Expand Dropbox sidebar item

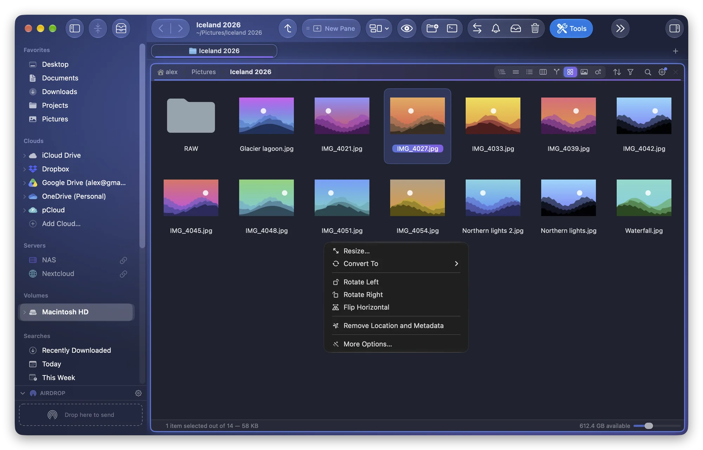(x=24, y=169)
